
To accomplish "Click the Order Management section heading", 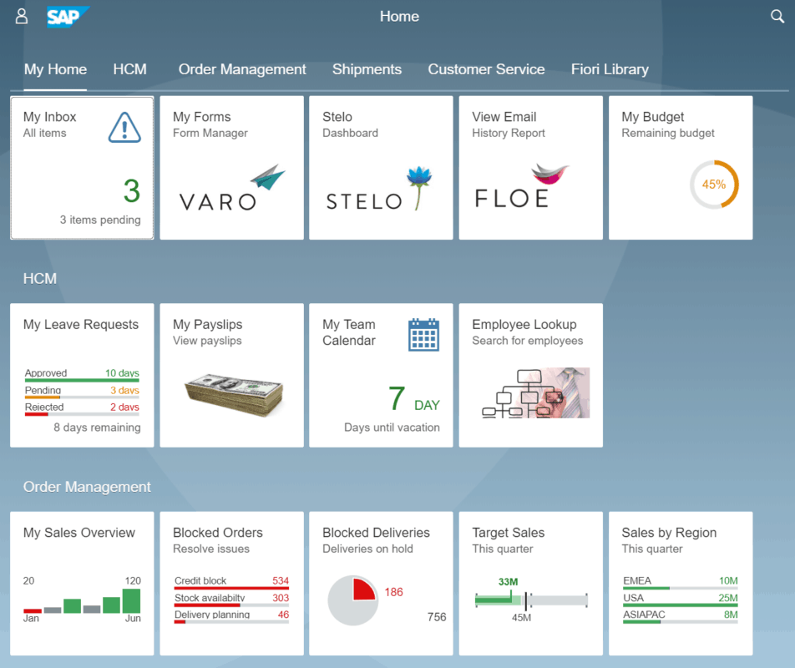I will pyautogui.click(x=87, y=487).
